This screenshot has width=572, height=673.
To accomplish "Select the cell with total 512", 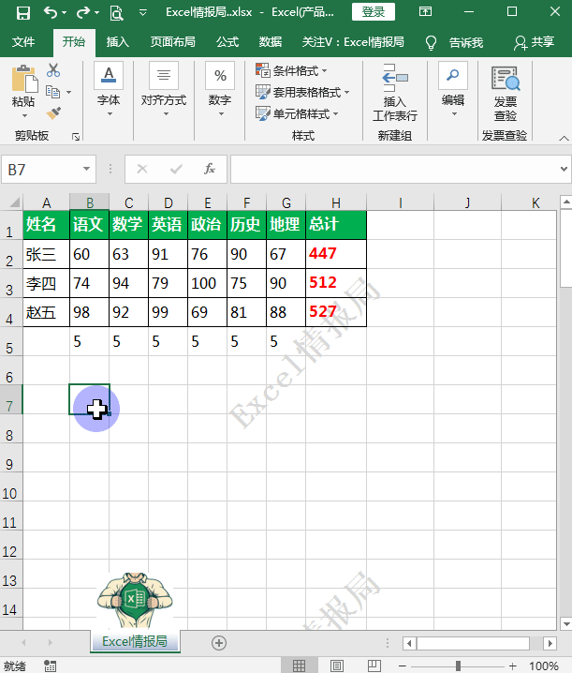I will coord(336,283).
